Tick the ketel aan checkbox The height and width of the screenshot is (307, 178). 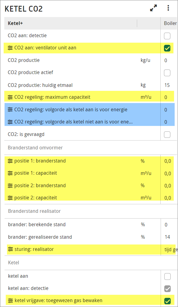167,277
